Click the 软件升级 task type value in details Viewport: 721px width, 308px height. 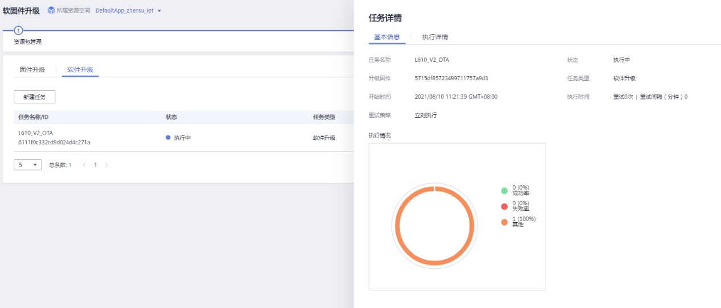[x=624, y=78]
